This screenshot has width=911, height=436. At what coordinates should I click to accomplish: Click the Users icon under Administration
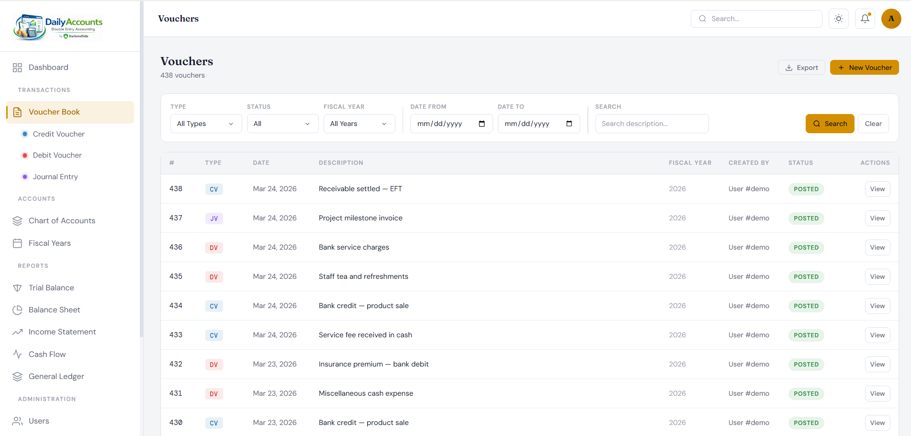17,421
